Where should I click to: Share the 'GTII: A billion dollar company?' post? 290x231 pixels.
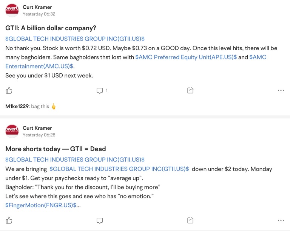coord(190,90)
